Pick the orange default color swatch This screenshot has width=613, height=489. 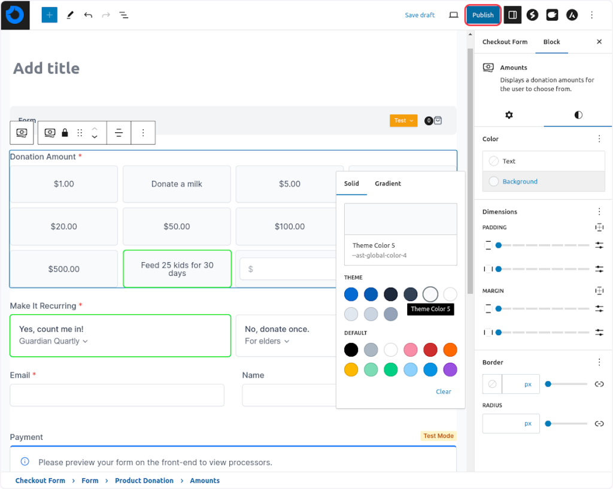point(450,350)
